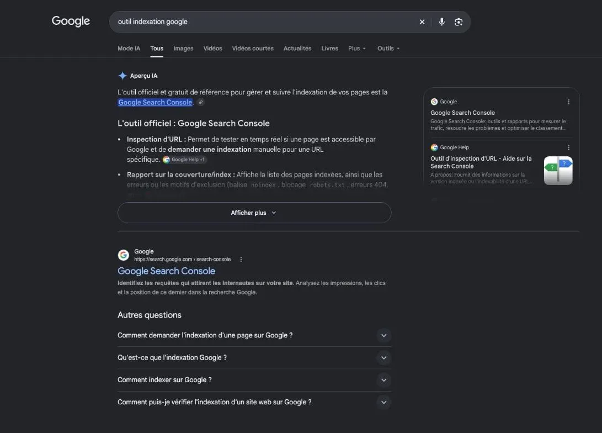This screenshot has height=433, width=602.
Task: Switch to Images tab
Action: (x=183, y=49)
